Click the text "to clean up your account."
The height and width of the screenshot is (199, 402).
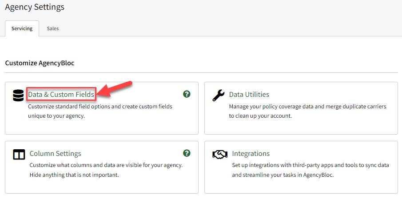260,115
